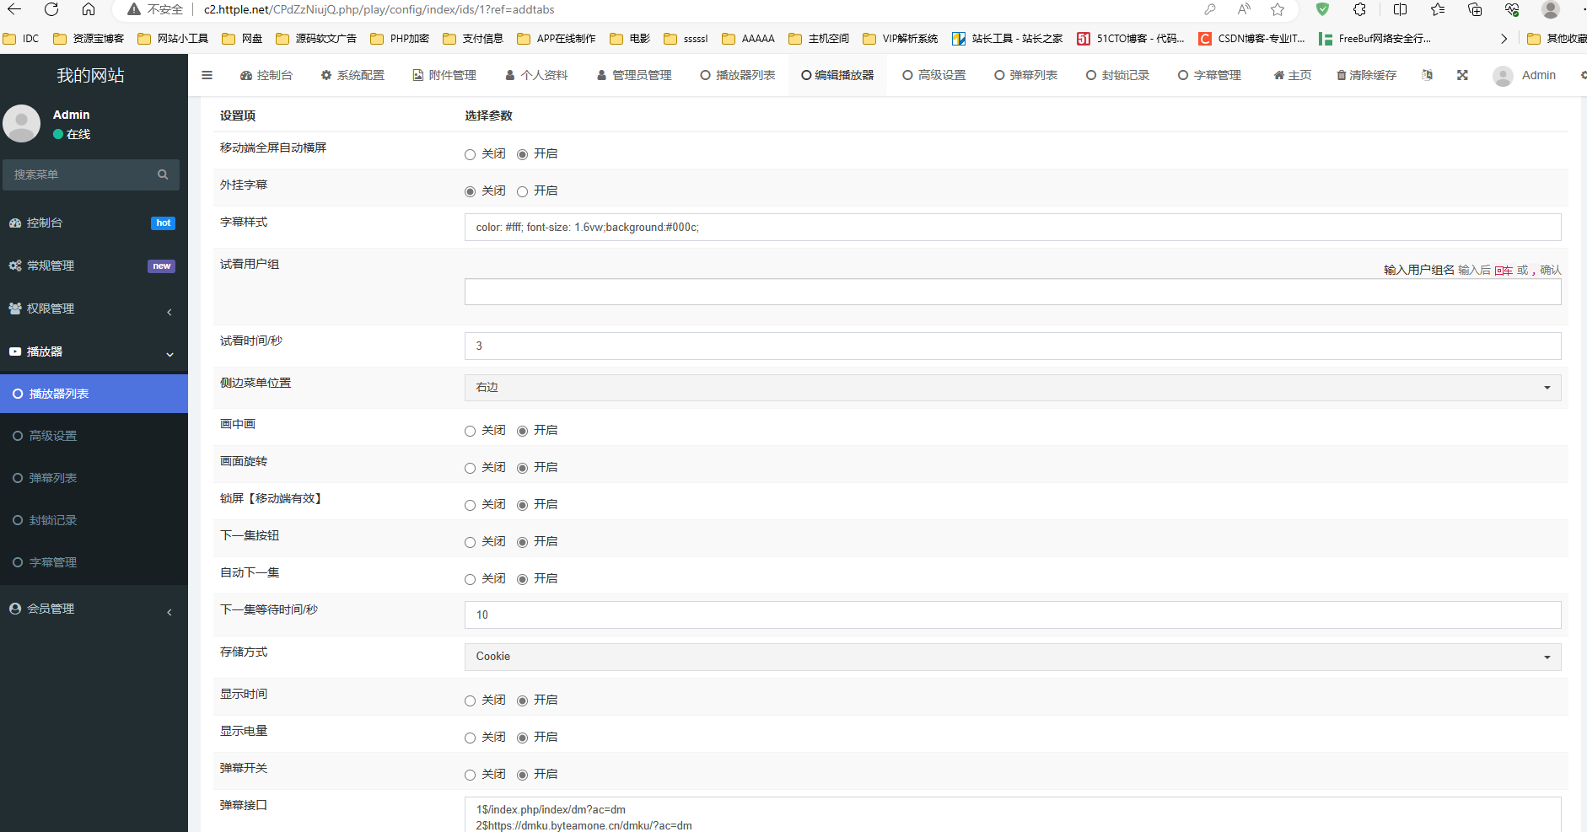Open 常规管理 sidebar menu

pos(94,266)
